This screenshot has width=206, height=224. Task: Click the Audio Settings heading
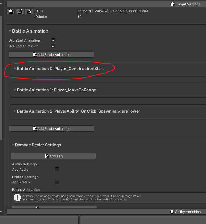pyautogui.click(x=24, y=164)
